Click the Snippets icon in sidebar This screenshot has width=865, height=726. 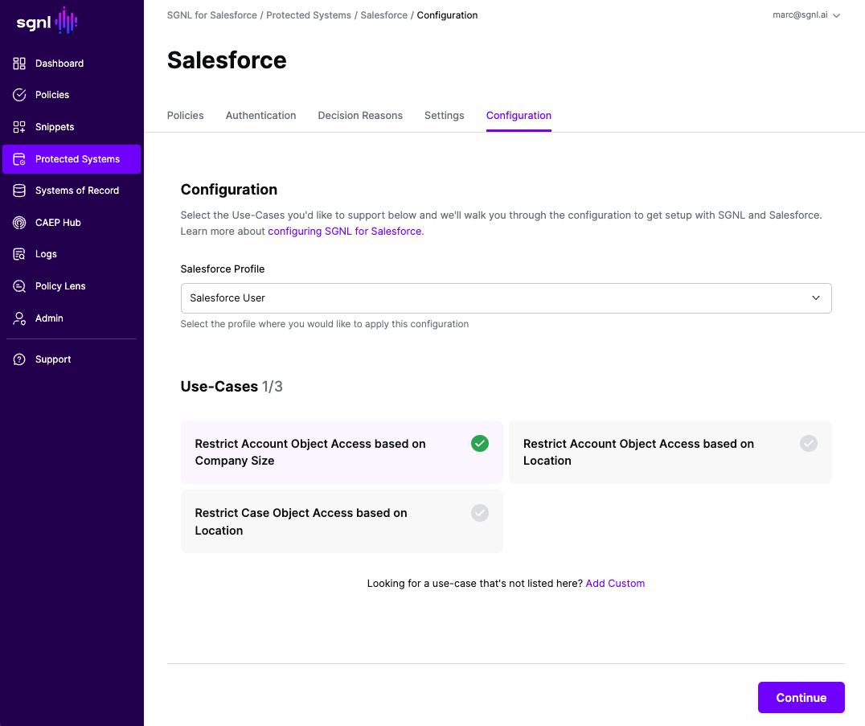click(19, 127)
